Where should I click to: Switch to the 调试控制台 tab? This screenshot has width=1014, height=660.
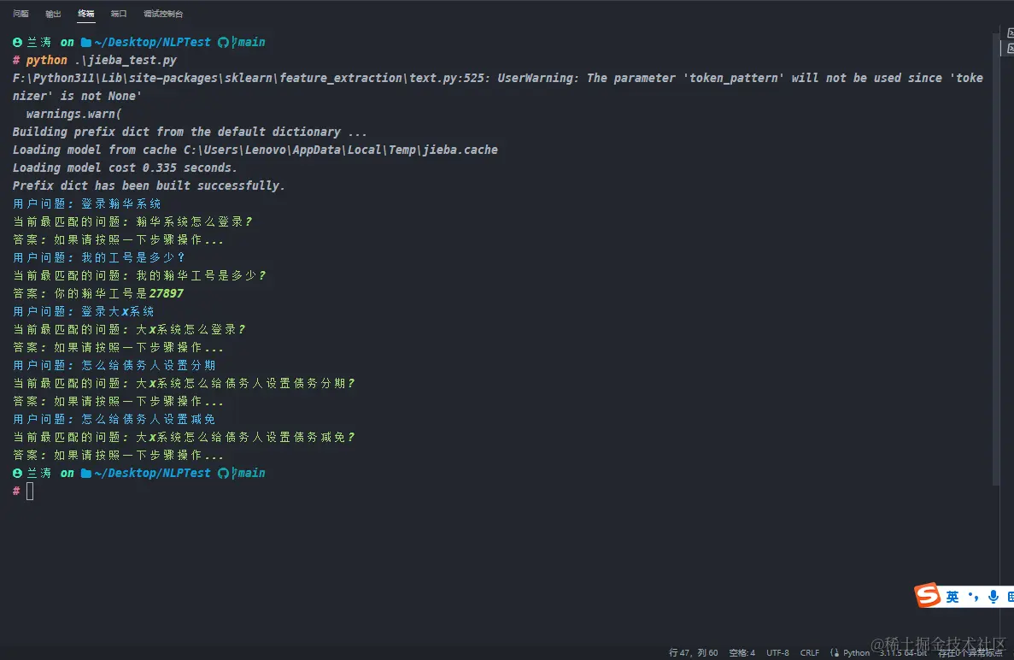[x=163, y=14]
